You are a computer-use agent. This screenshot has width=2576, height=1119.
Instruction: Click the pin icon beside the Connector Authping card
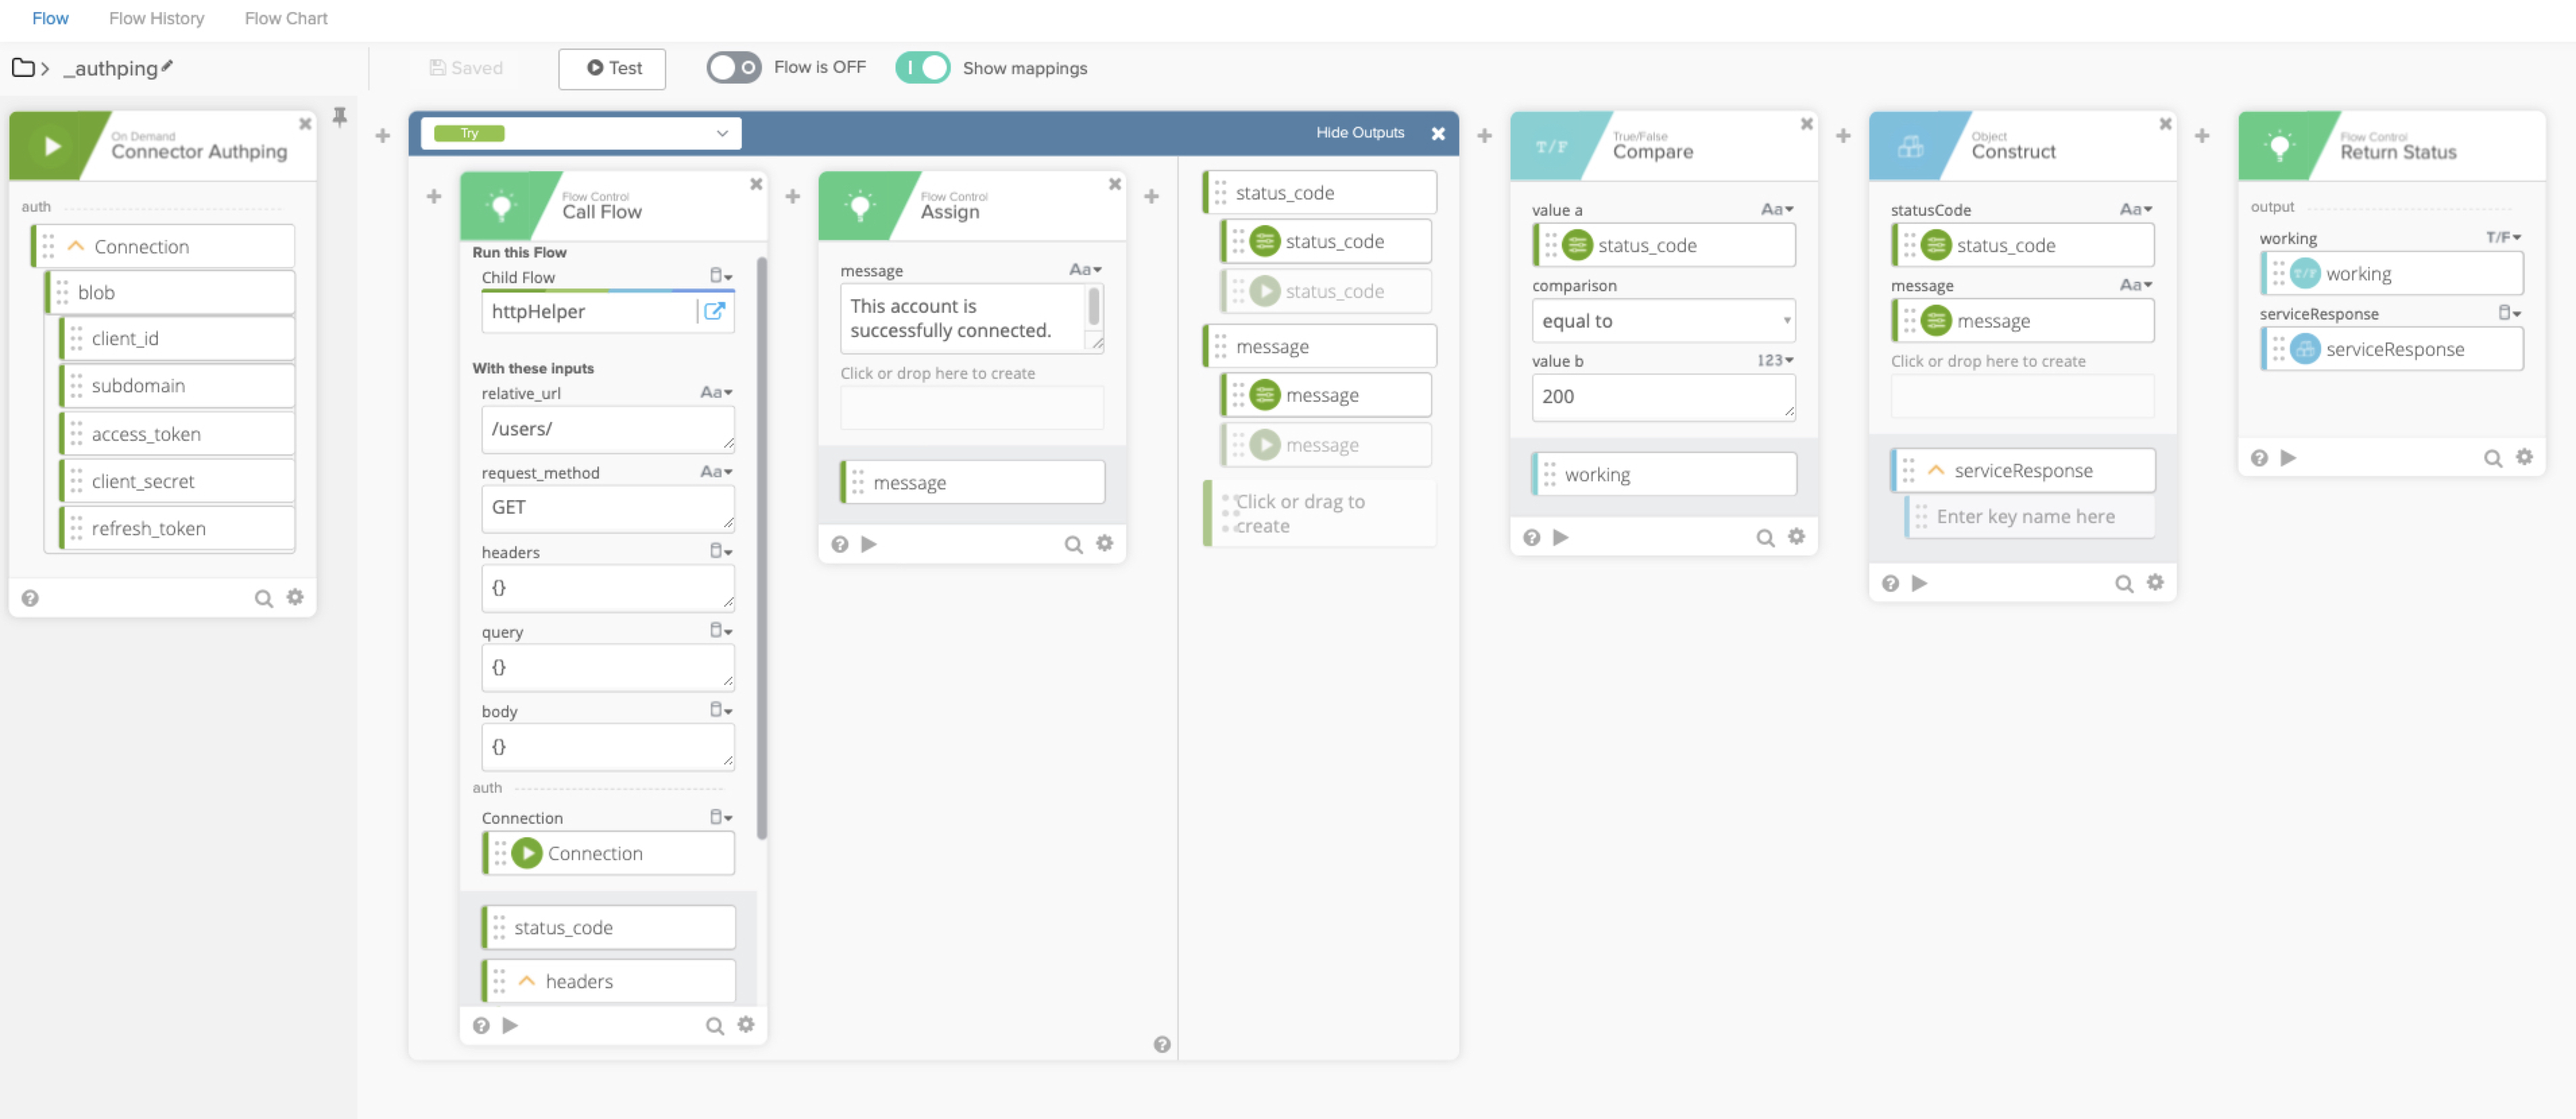tap(340, 117)
